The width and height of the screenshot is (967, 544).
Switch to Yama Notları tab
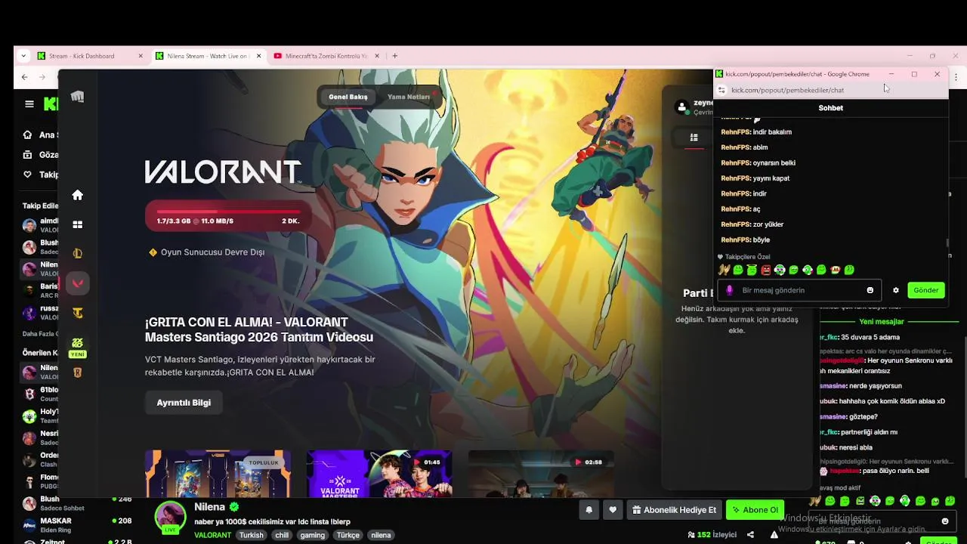[x=408, y=97]
